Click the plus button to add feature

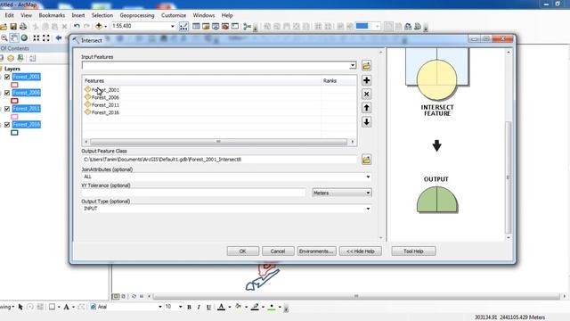click(x=366, y=80)
